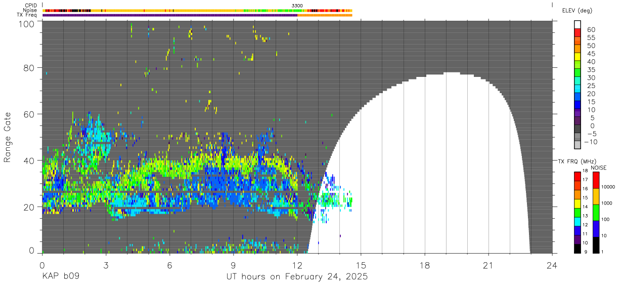The width and height of the screenshot is (621, 287).
Task: Pick the red top swatch of the NOISE colorbar
Action: [x=596, y=180]
